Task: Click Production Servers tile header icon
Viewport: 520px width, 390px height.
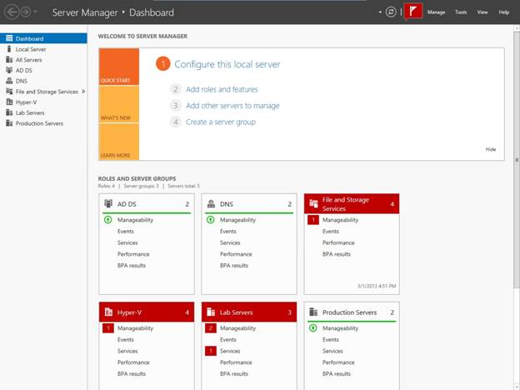Action: point(313,312)
